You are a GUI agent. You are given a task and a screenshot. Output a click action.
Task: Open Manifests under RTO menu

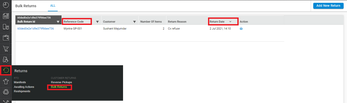[20, 82]
